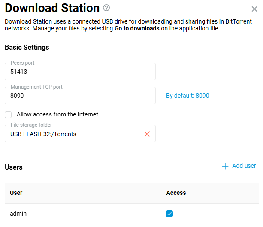Enable Allow access from the Internet checkbox
Screen dimensions: 263x227
8,115
